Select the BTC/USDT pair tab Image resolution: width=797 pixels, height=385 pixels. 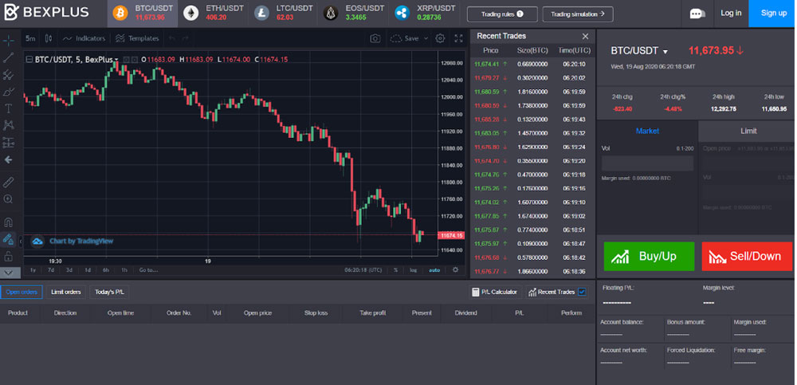pos(143,14)
